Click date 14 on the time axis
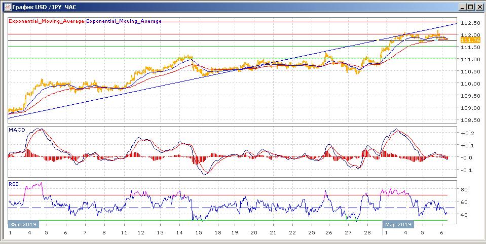The height and width of the screenshot is (244, 486). tap(179, 233)
